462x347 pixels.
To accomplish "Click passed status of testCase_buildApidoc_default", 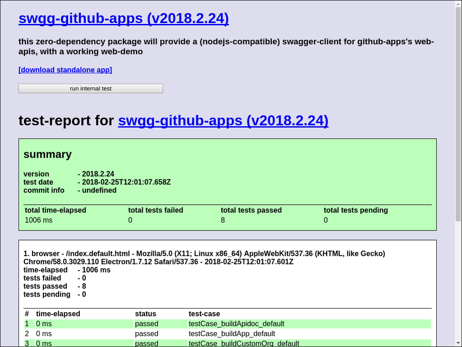I will 147,324.
